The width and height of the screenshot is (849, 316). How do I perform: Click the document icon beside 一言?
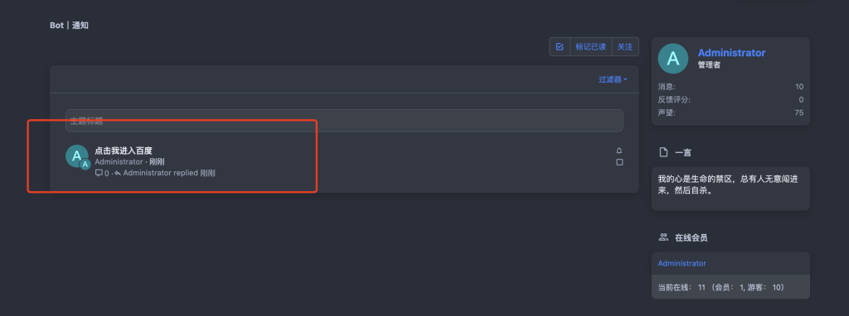pyautogui.click(x=663, y=153)
